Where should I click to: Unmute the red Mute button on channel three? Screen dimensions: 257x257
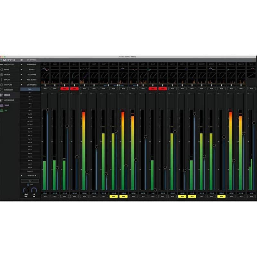pos(64,88)
